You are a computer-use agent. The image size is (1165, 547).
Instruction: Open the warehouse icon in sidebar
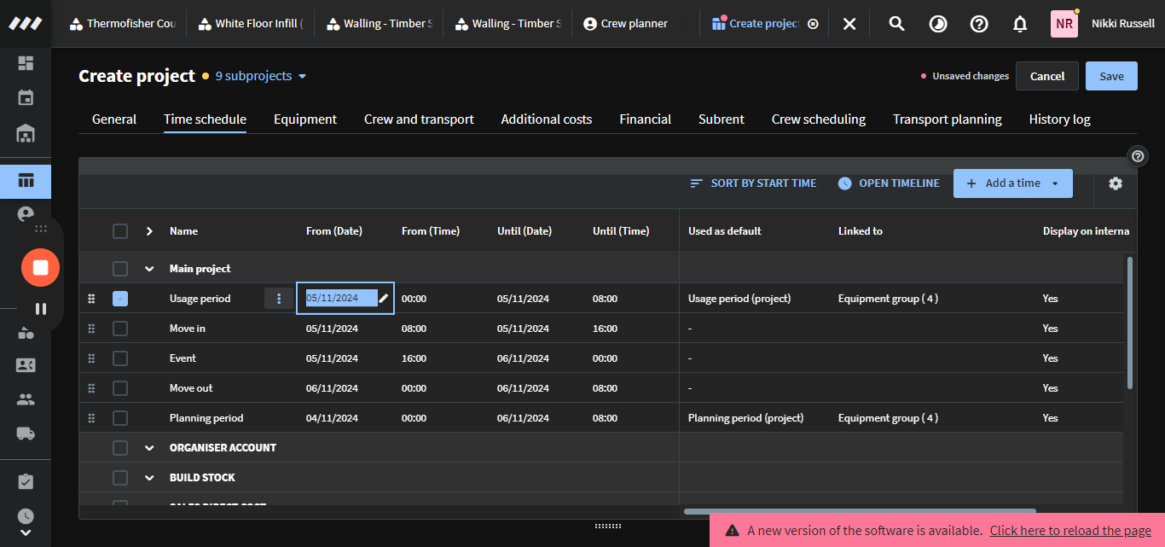(26, 134)
